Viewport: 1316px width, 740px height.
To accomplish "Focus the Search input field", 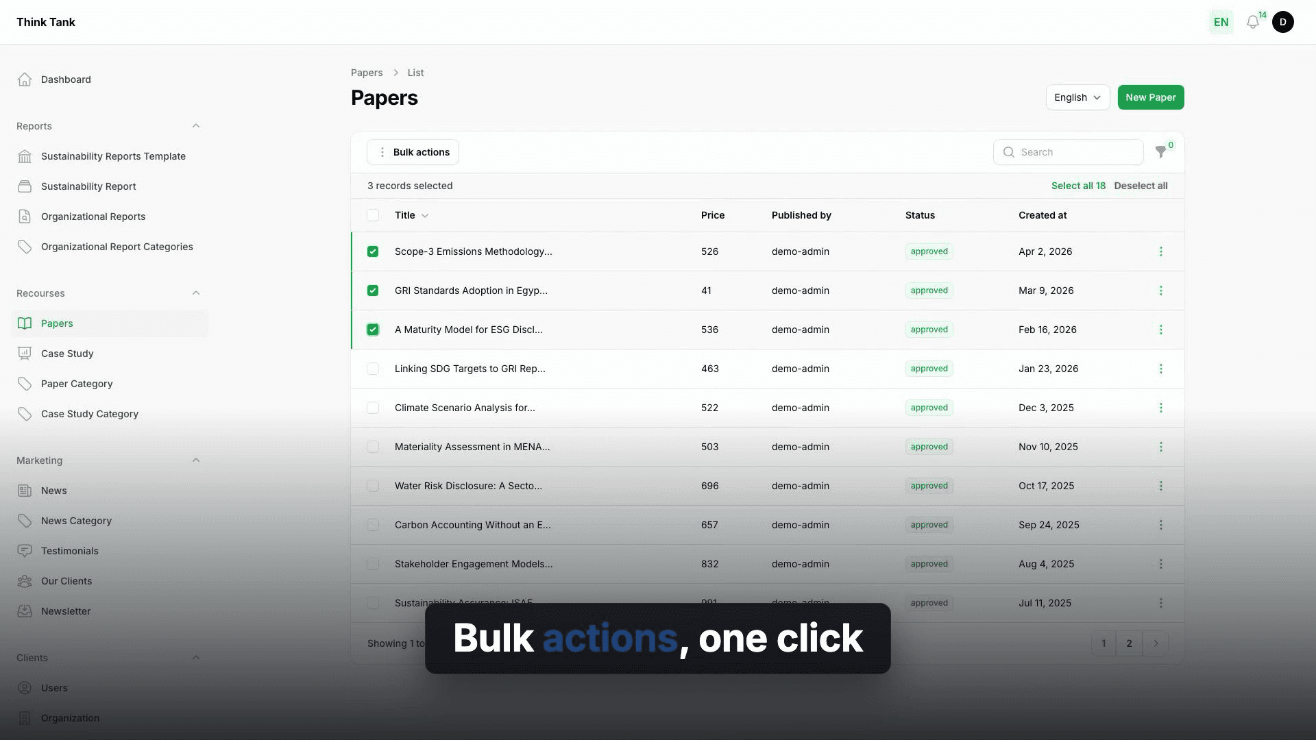I will pyautogui.click(x=1068, y=152).
